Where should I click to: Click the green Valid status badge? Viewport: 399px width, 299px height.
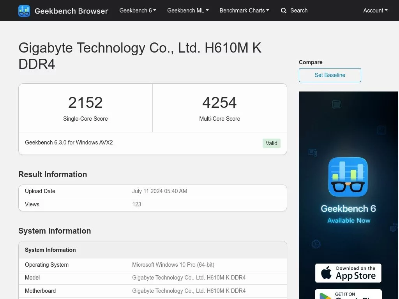click(271, 143)
